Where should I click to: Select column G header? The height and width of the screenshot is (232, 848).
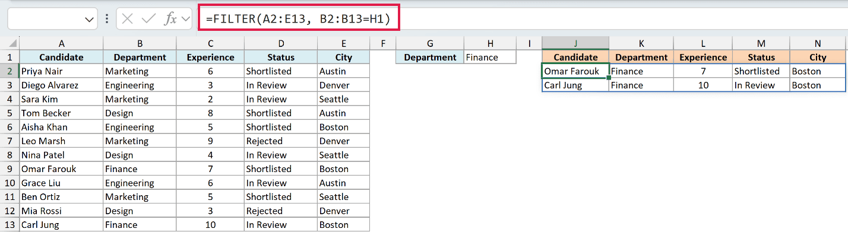pos(430,43)
